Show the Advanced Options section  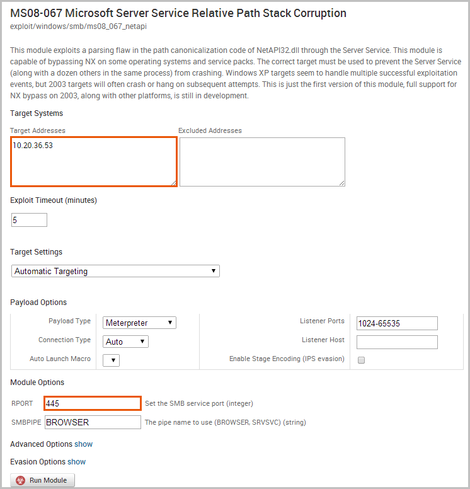pyautogui.click(x=84, y=444)
